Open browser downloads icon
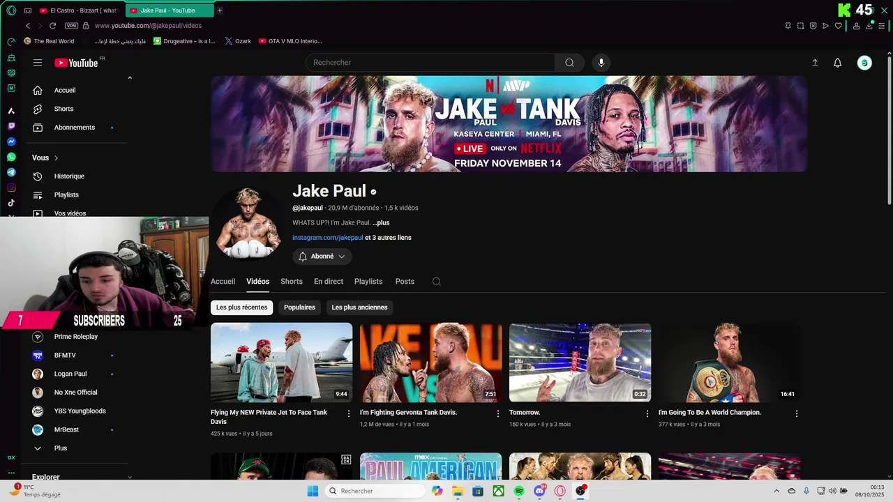Viewport: 893px width, 502px height. point(869,26)
